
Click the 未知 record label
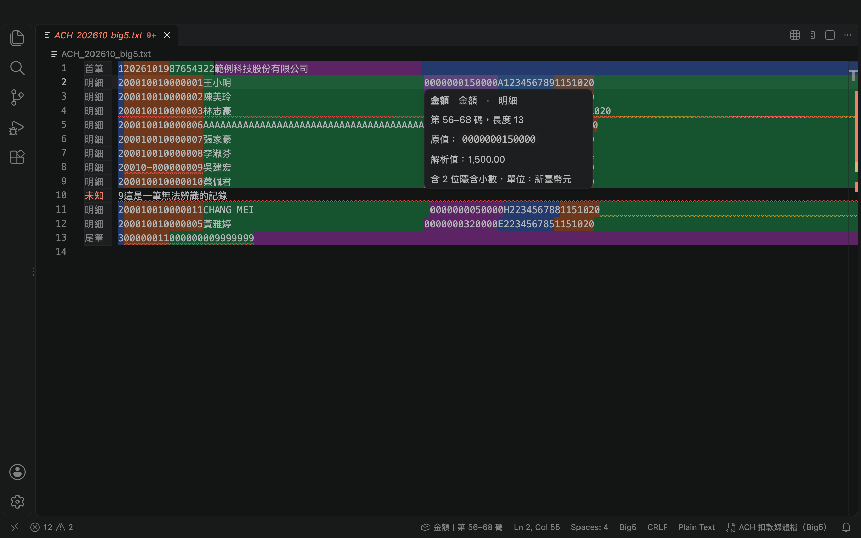coord(94,195)
